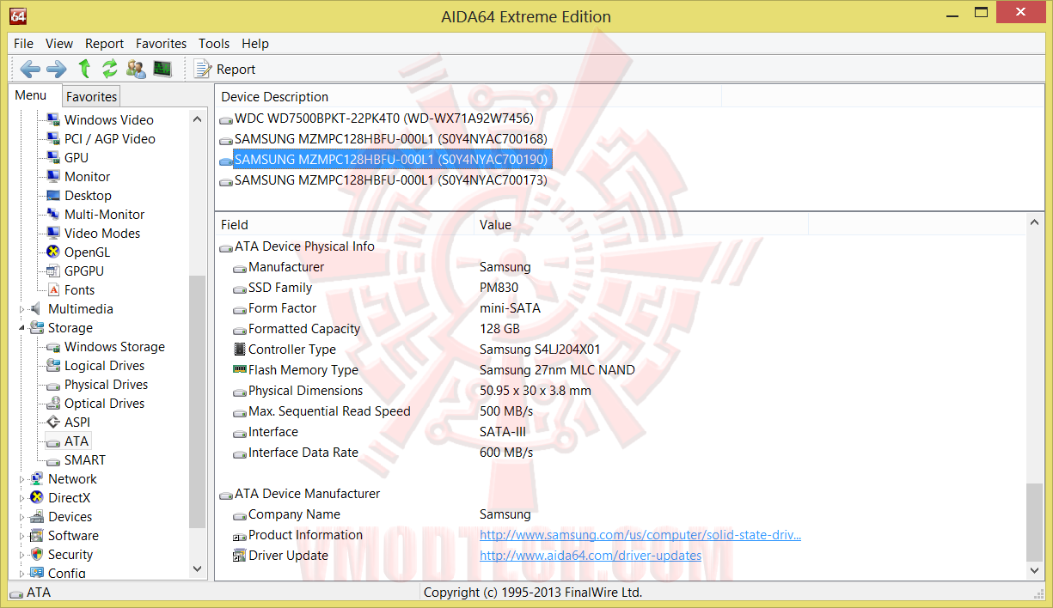
Task: Expand the Network category
Action: pyautogui.click(x=22, y=479)
